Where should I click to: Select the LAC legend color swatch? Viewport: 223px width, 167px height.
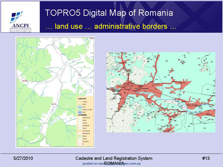80,107
